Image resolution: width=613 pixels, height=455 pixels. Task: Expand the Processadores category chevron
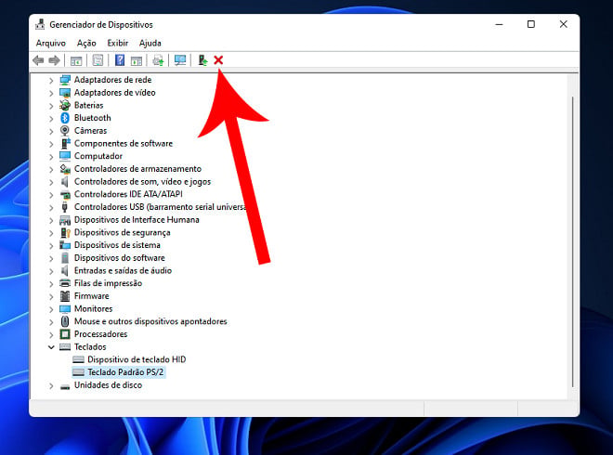[x=51, y=335]
